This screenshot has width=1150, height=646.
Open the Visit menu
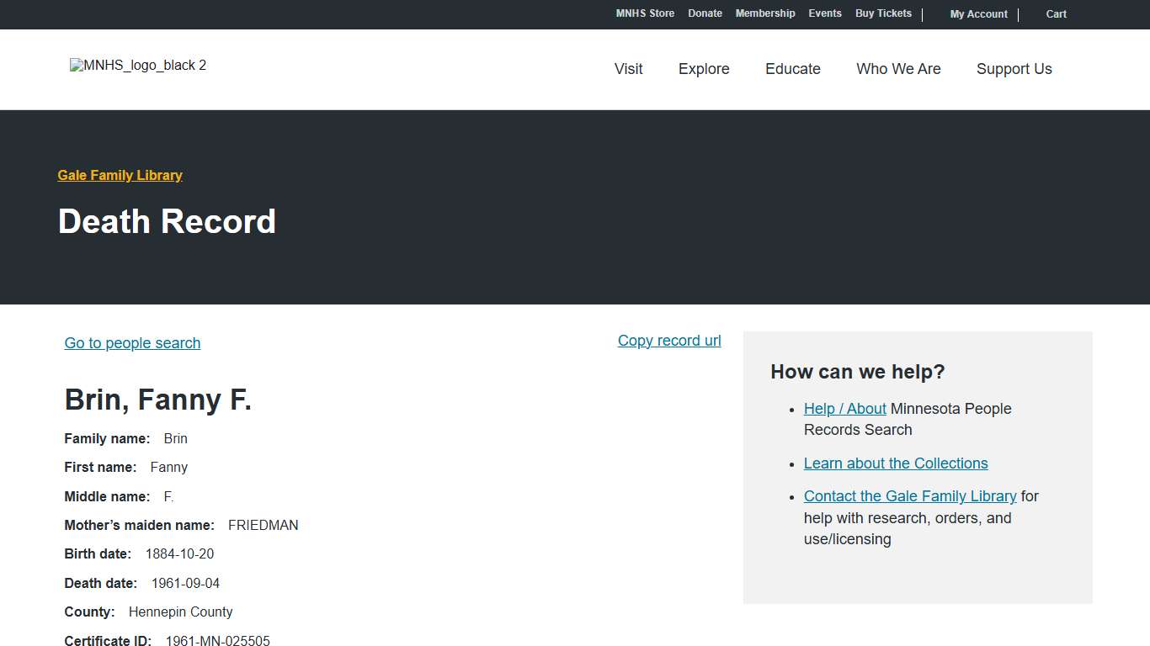[x=628, y=69]
